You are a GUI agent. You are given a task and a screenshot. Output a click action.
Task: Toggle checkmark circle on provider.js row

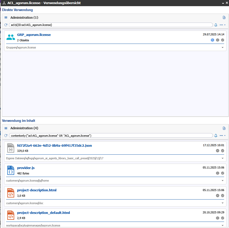223,173
